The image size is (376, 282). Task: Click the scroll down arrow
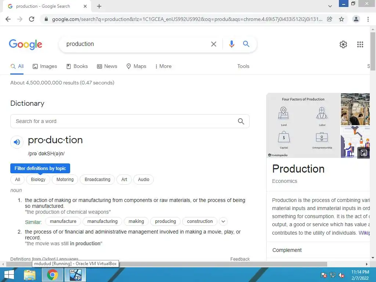coord(373,258)
